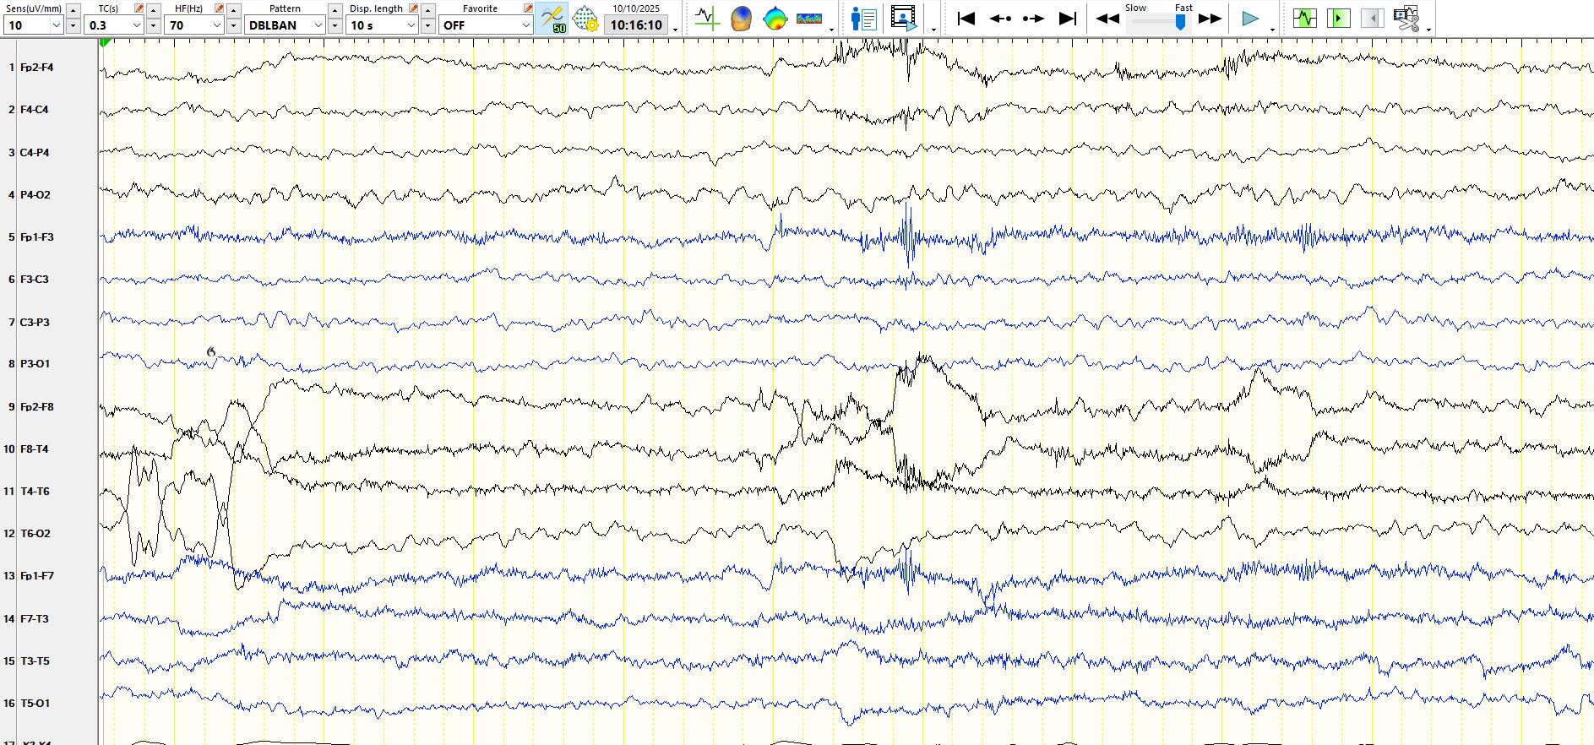Viewport: 1594px width, 745px height.
Task: Step the Disp. length value down
Action: pos(428,25)
